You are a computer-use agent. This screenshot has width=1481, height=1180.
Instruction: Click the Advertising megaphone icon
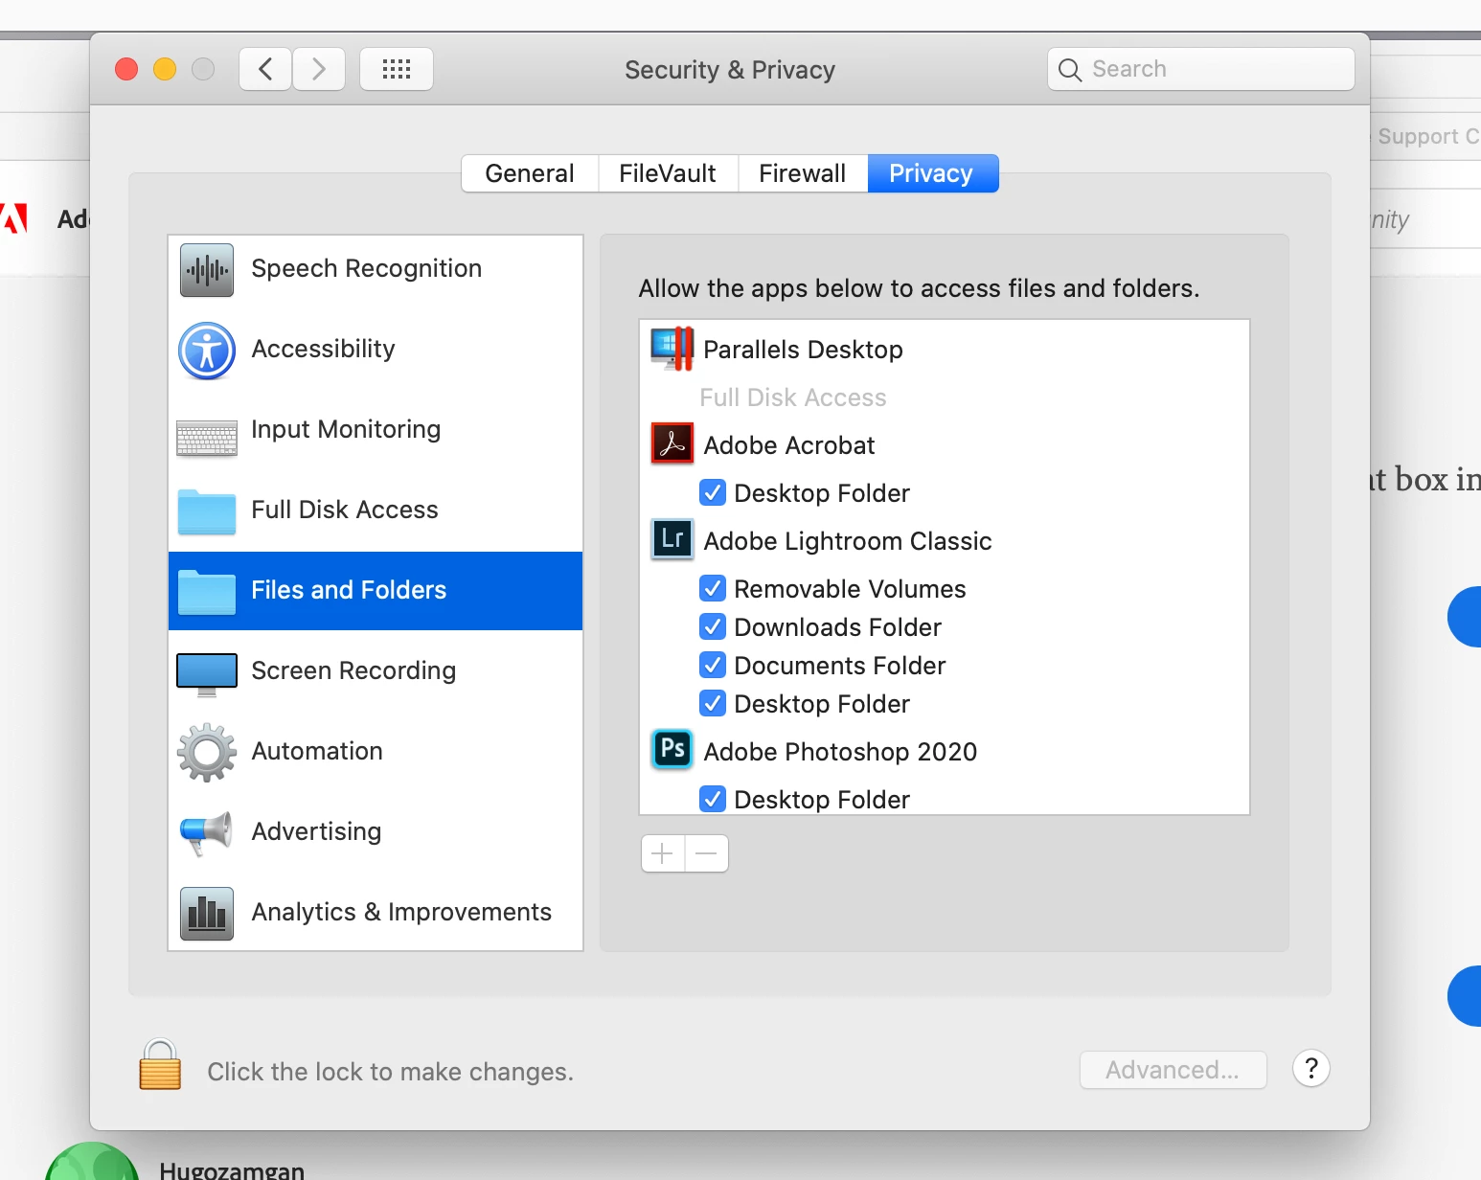tap(207, 832)
